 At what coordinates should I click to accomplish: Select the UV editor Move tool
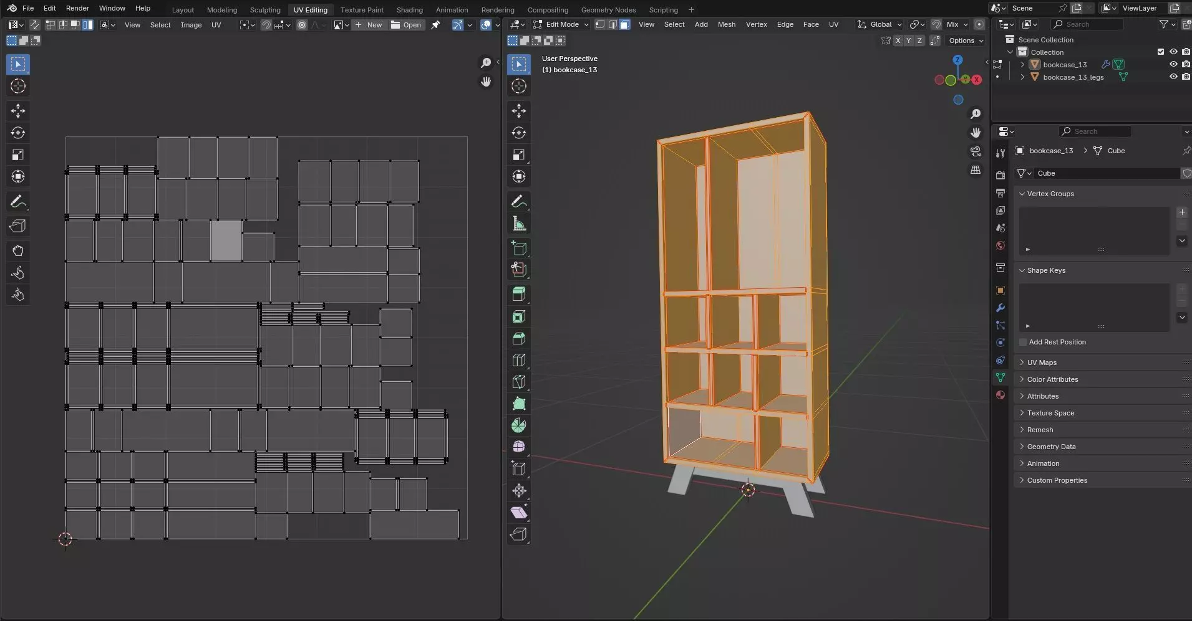click(x=18, y=111)
